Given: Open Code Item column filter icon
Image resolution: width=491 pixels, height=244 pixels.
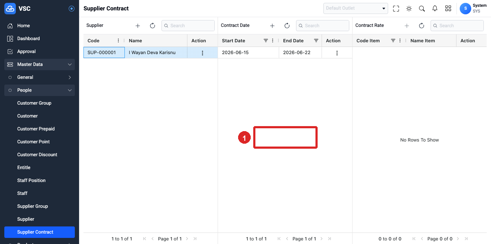Looking at the screenshot, I should [393, 40].
